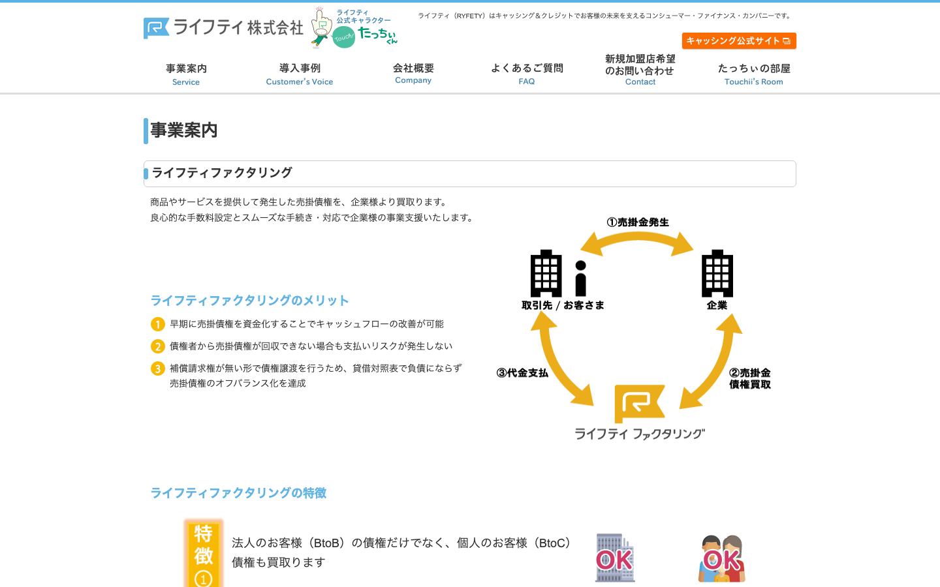Click the 事業案内 page heading
The image size is (940, 587).
(184, 130)
